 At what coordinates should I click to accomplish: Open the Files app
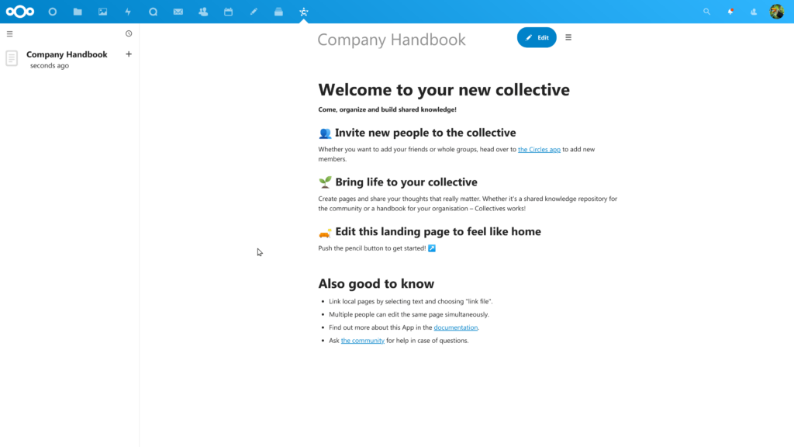coord(78,11)
